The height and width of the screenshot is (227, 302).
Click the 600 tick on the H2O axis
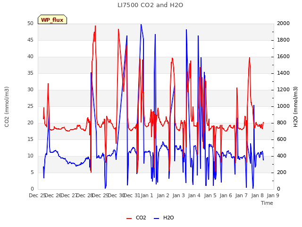point(282,139)
